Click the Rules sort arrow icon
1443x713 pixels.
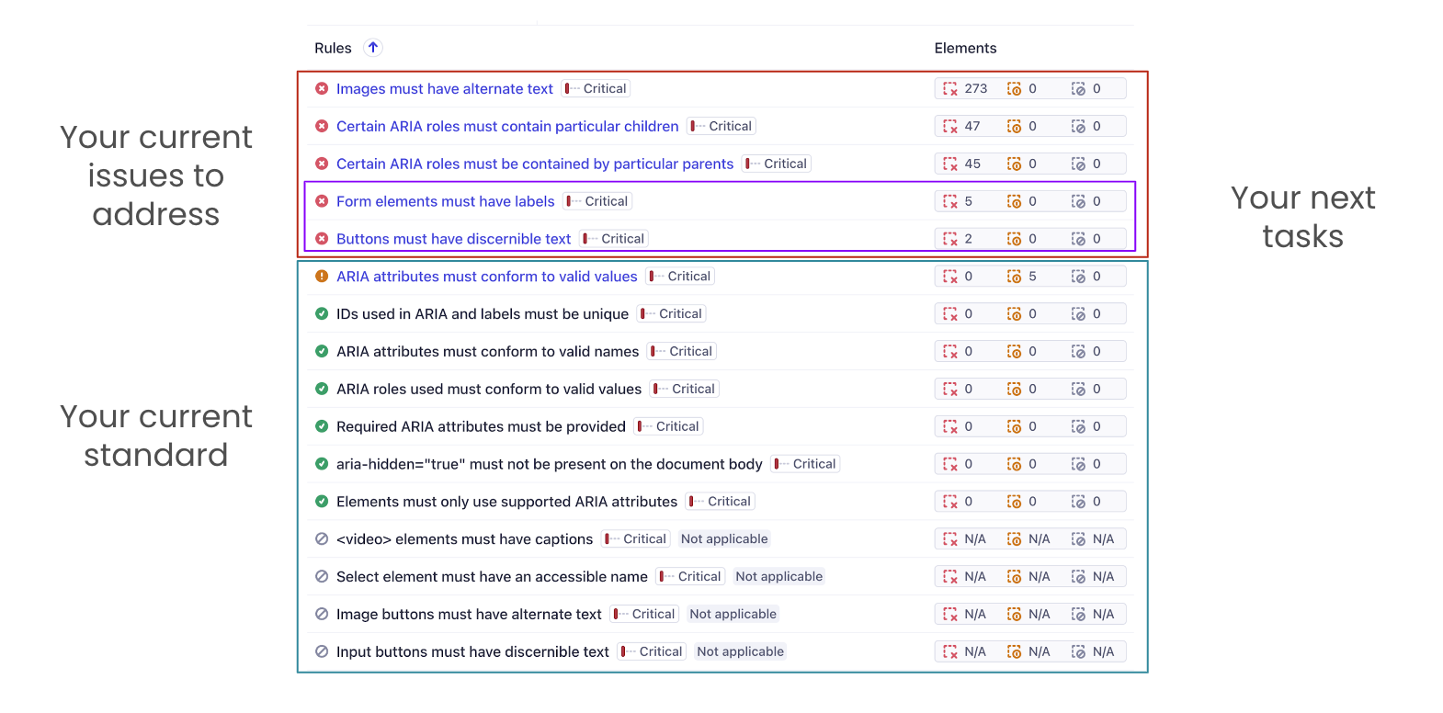(373, 48)
